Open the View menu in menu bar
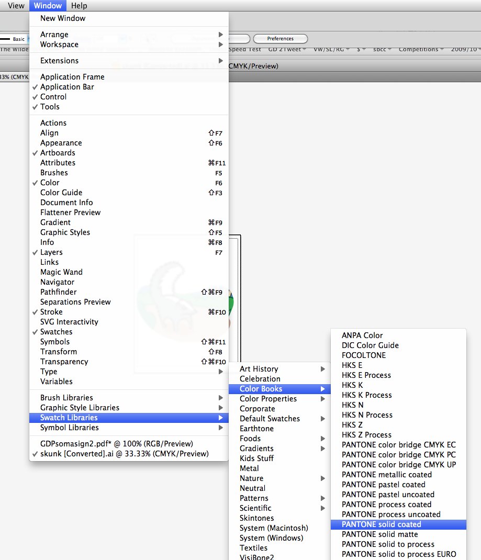 tap(16, 6)
